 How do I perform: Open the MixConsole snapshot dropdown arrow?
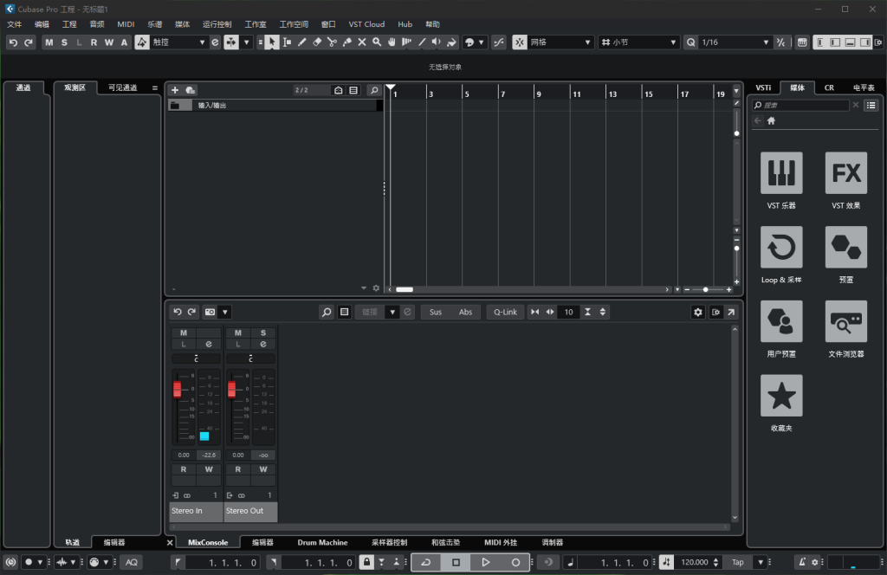click(225, 312)
